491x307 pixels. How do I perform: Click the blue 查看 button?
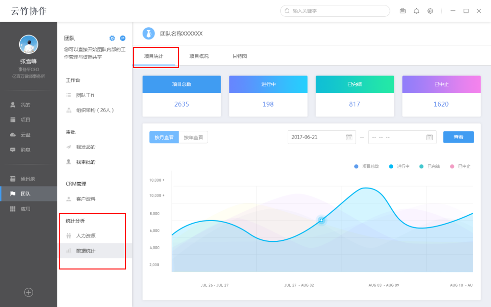click(458, 137)
